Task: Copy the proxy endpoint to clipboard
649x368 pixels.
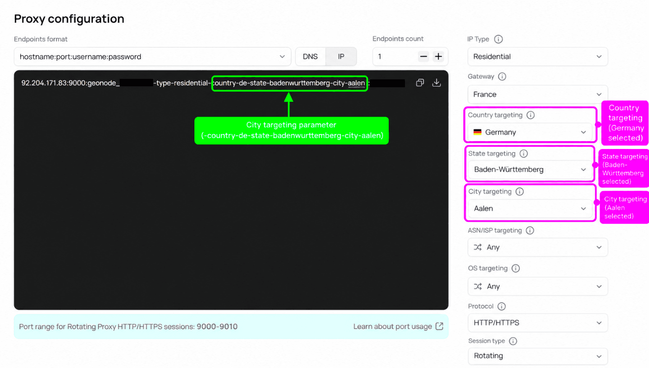Action: [x=420, y=83]
